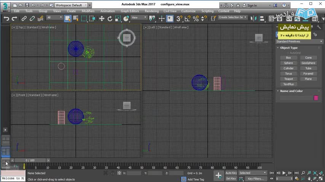Open the Modifiers menu

click(88, 11)
